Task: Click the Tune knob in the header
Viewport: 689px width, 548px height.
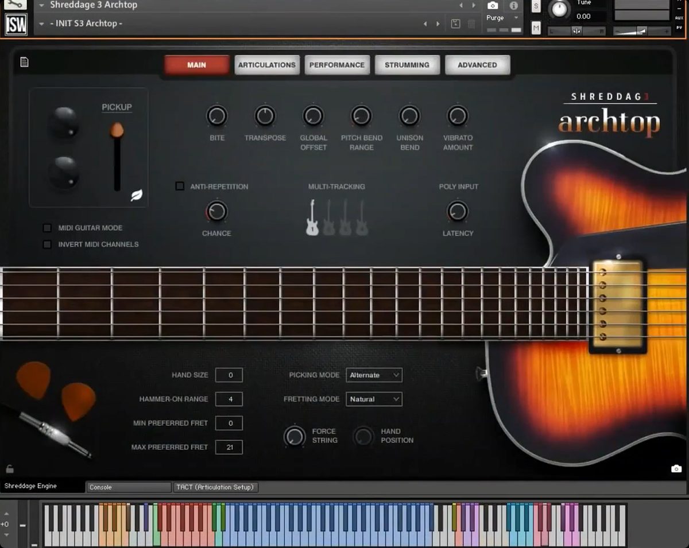Action: click(x=559, y=8)
